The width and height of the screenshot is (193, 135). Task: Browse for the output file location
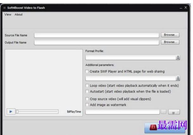click(x=170, y=42)
